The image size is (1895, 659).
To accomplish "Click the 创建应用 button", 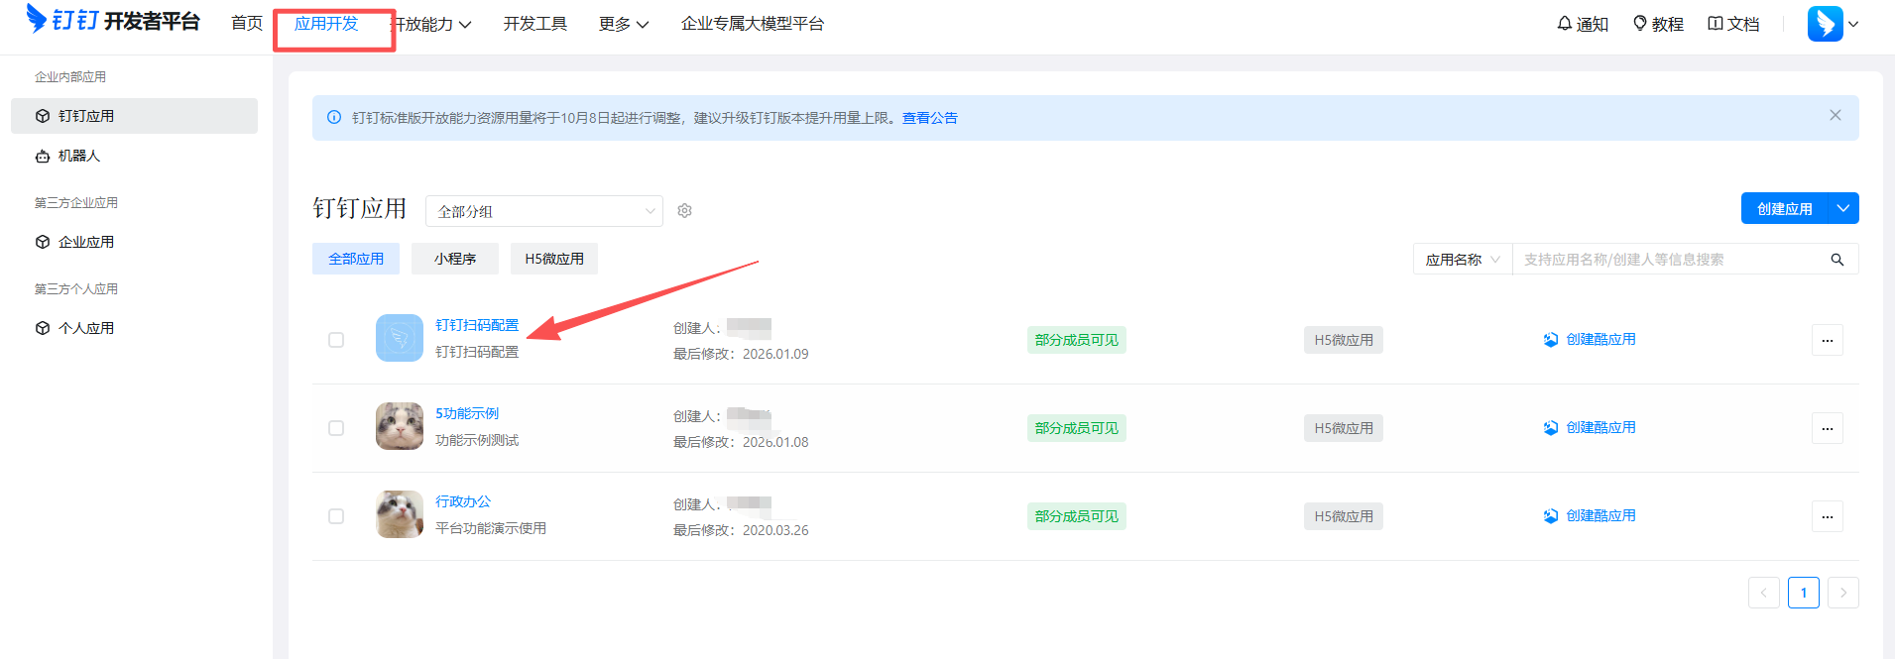I will 1784,208.
